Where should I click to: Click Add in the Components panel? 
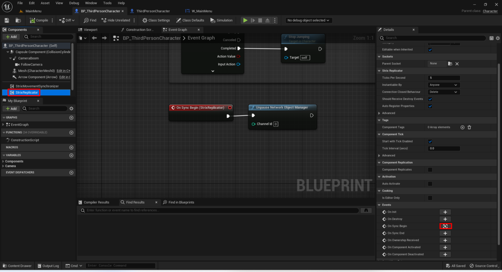point(12,37)
